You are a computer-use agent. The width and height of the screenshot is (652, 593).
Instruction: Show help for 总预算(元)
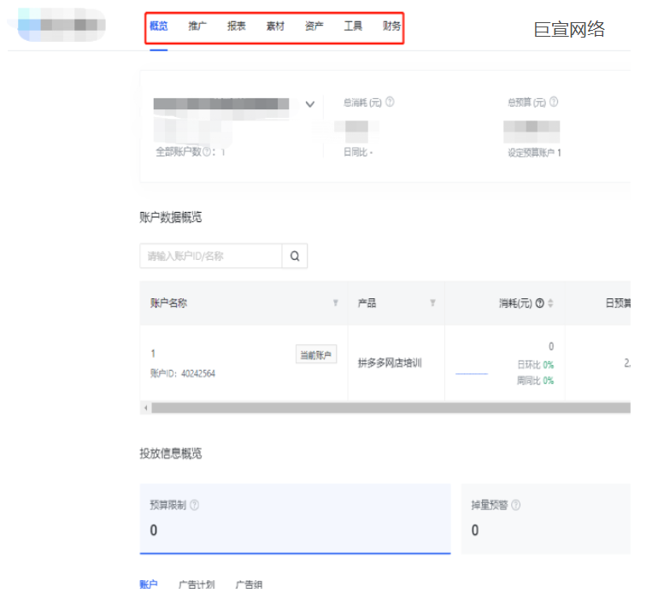coord(554,102)
